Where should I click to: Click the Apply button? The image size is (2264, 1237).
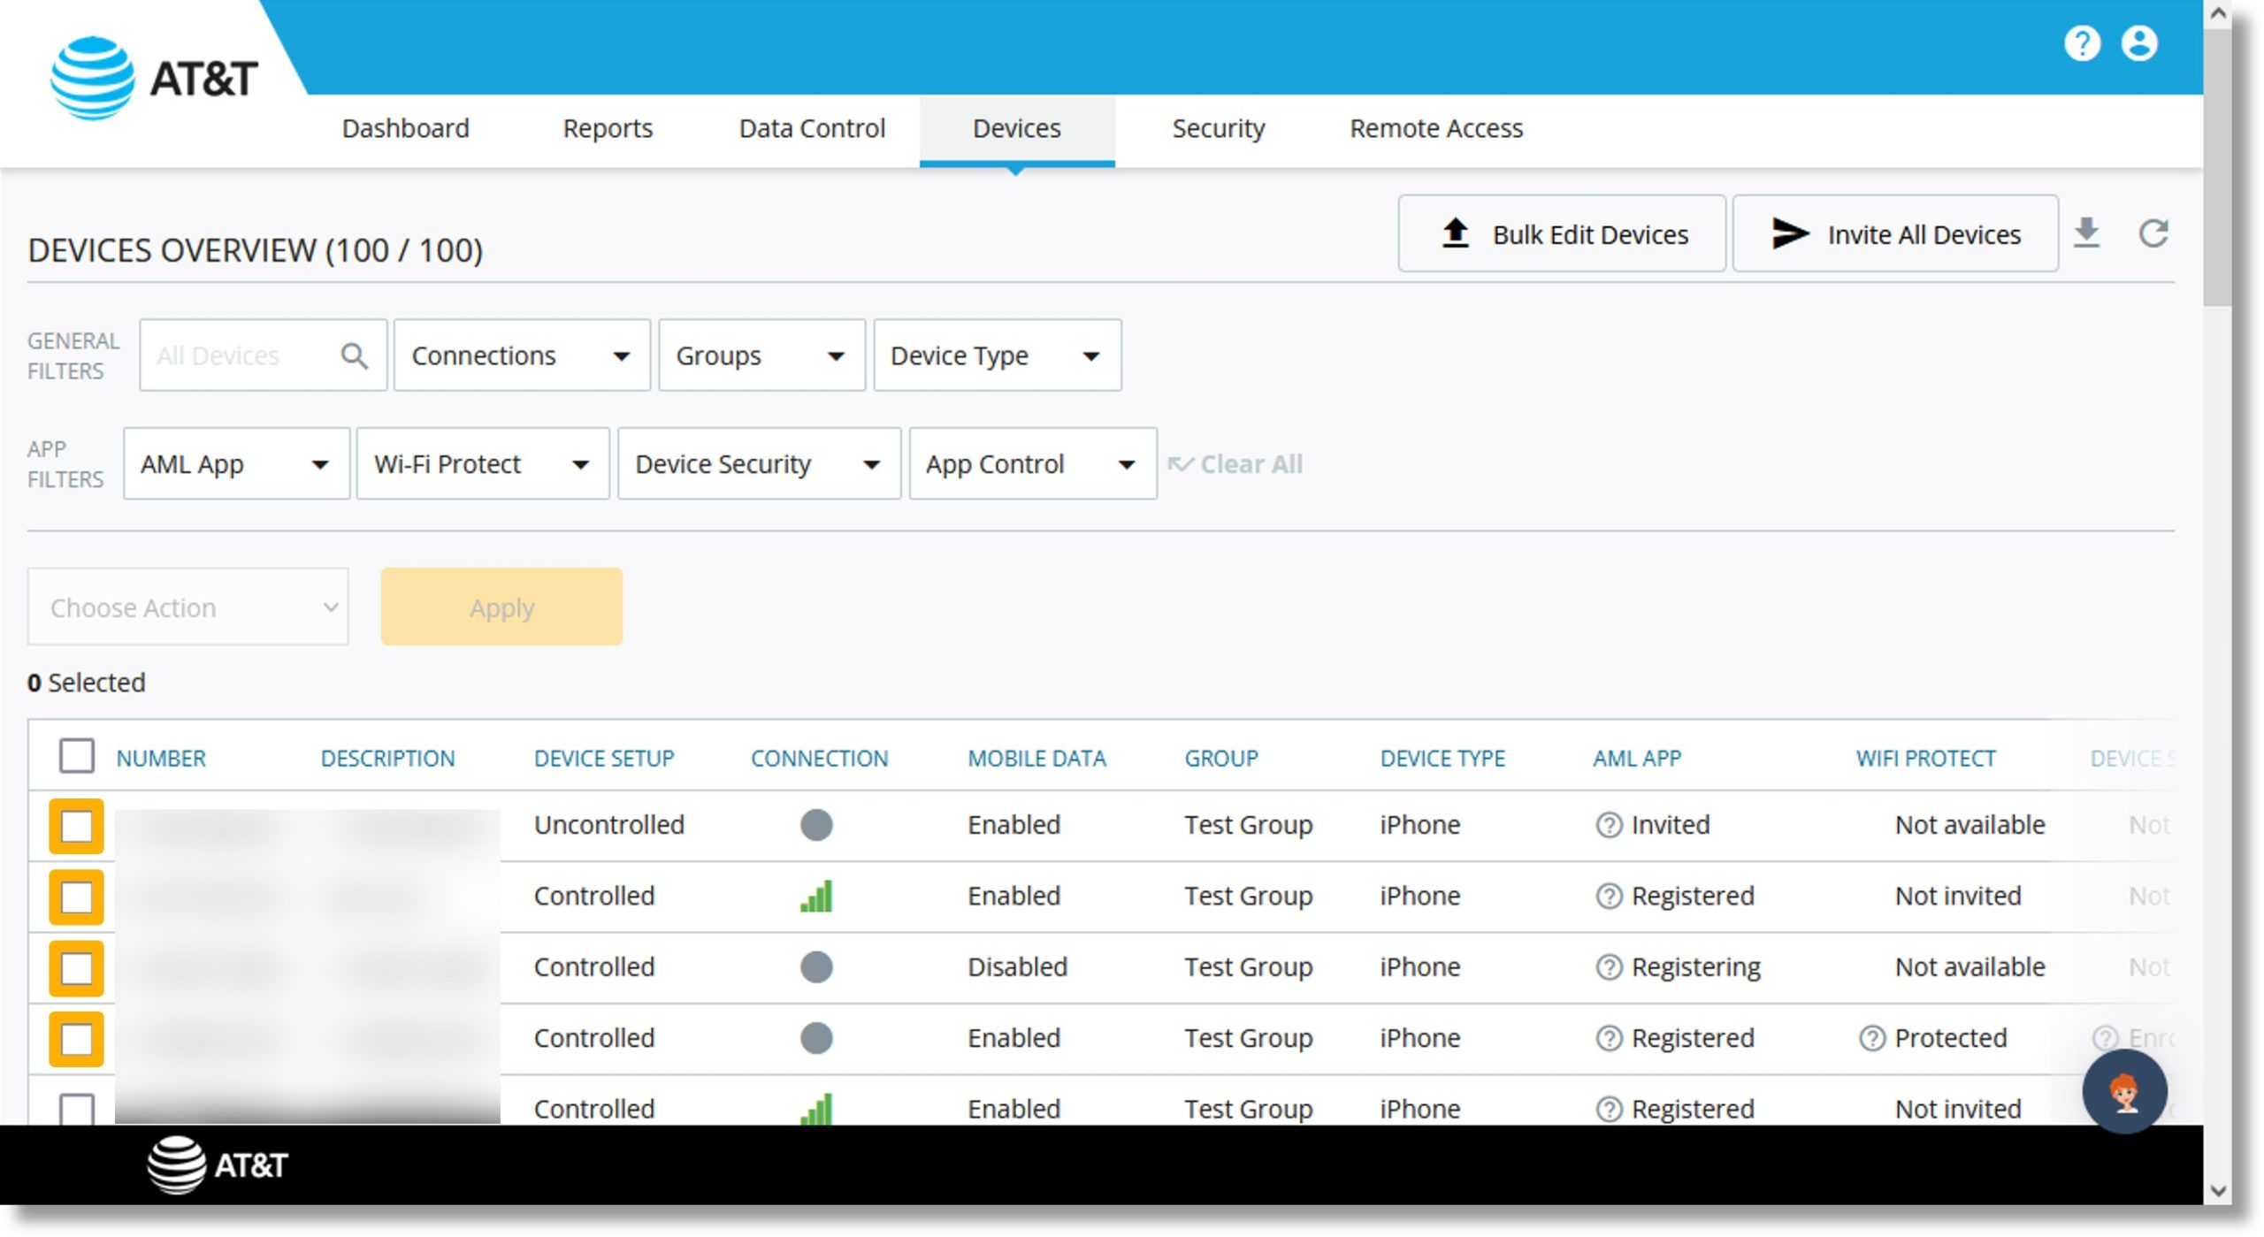pyautogui.click(x=501, y=605)
